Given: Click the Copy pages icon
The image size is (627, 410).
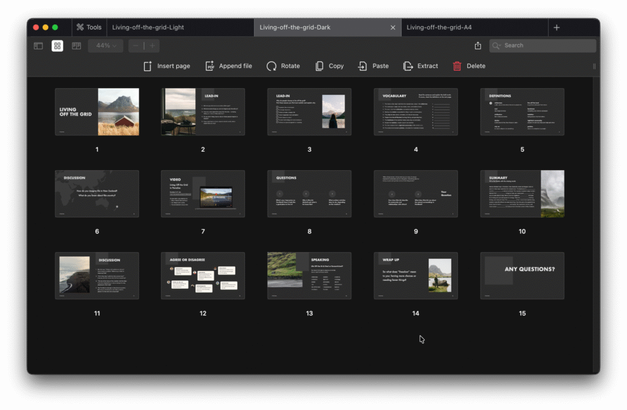Looking at the screenshot, I should pos(320,66).
